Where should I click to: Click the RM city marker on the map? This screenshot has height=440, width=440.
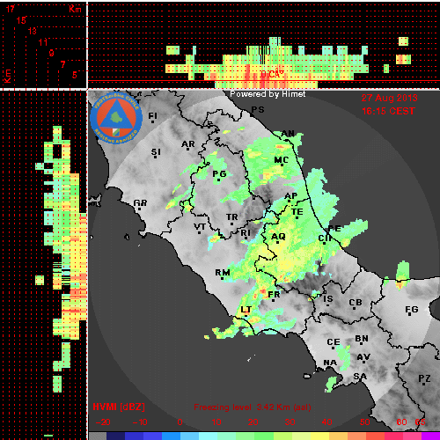pos(222,278)
